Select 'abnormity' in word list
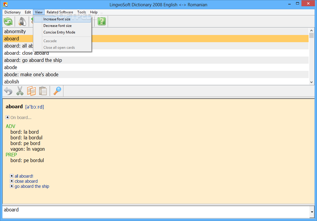317x221 pixels. tap(156, 31)
